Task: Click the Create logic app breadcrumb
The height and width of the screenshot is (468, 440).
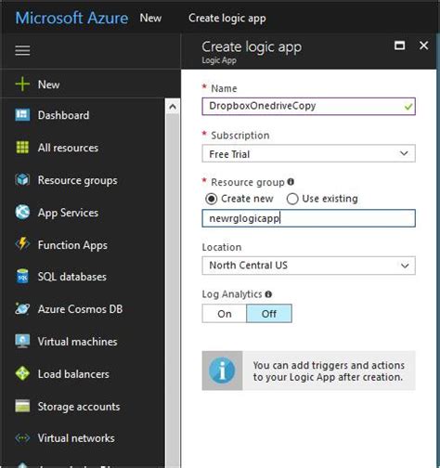Action: (x=227, y=19)
